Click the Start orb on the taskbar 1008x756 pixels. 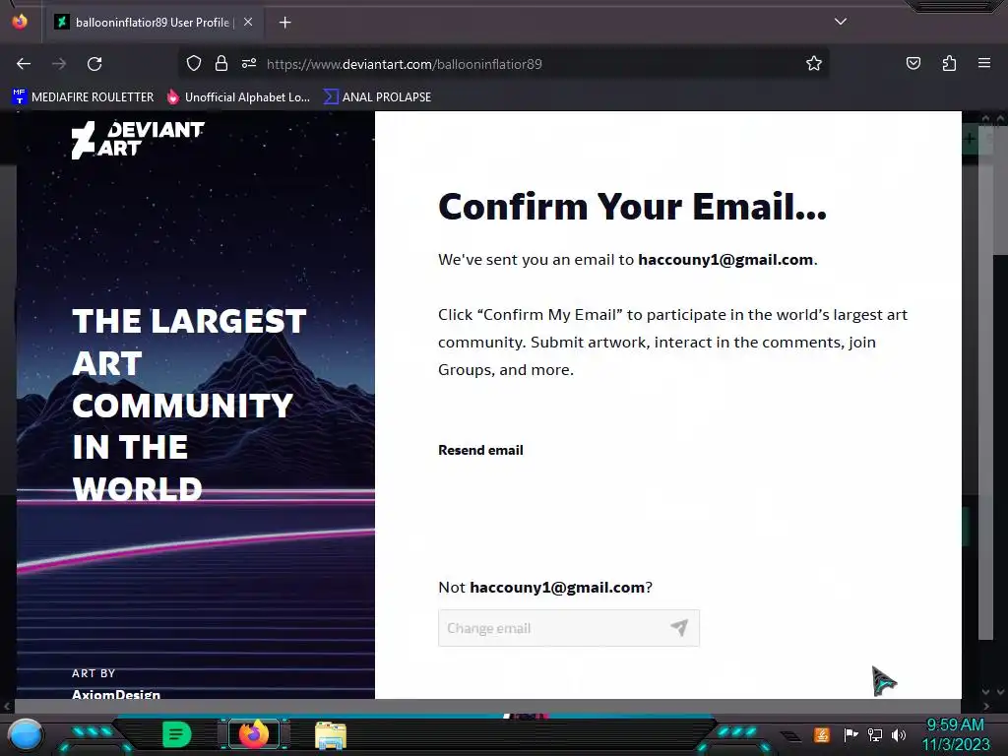point(26,736)
